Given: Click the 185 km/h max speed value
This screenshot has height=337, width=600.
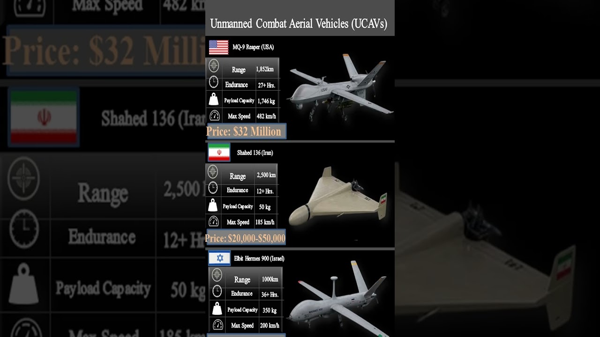Looking at the screenshot, I should point(265,222).
